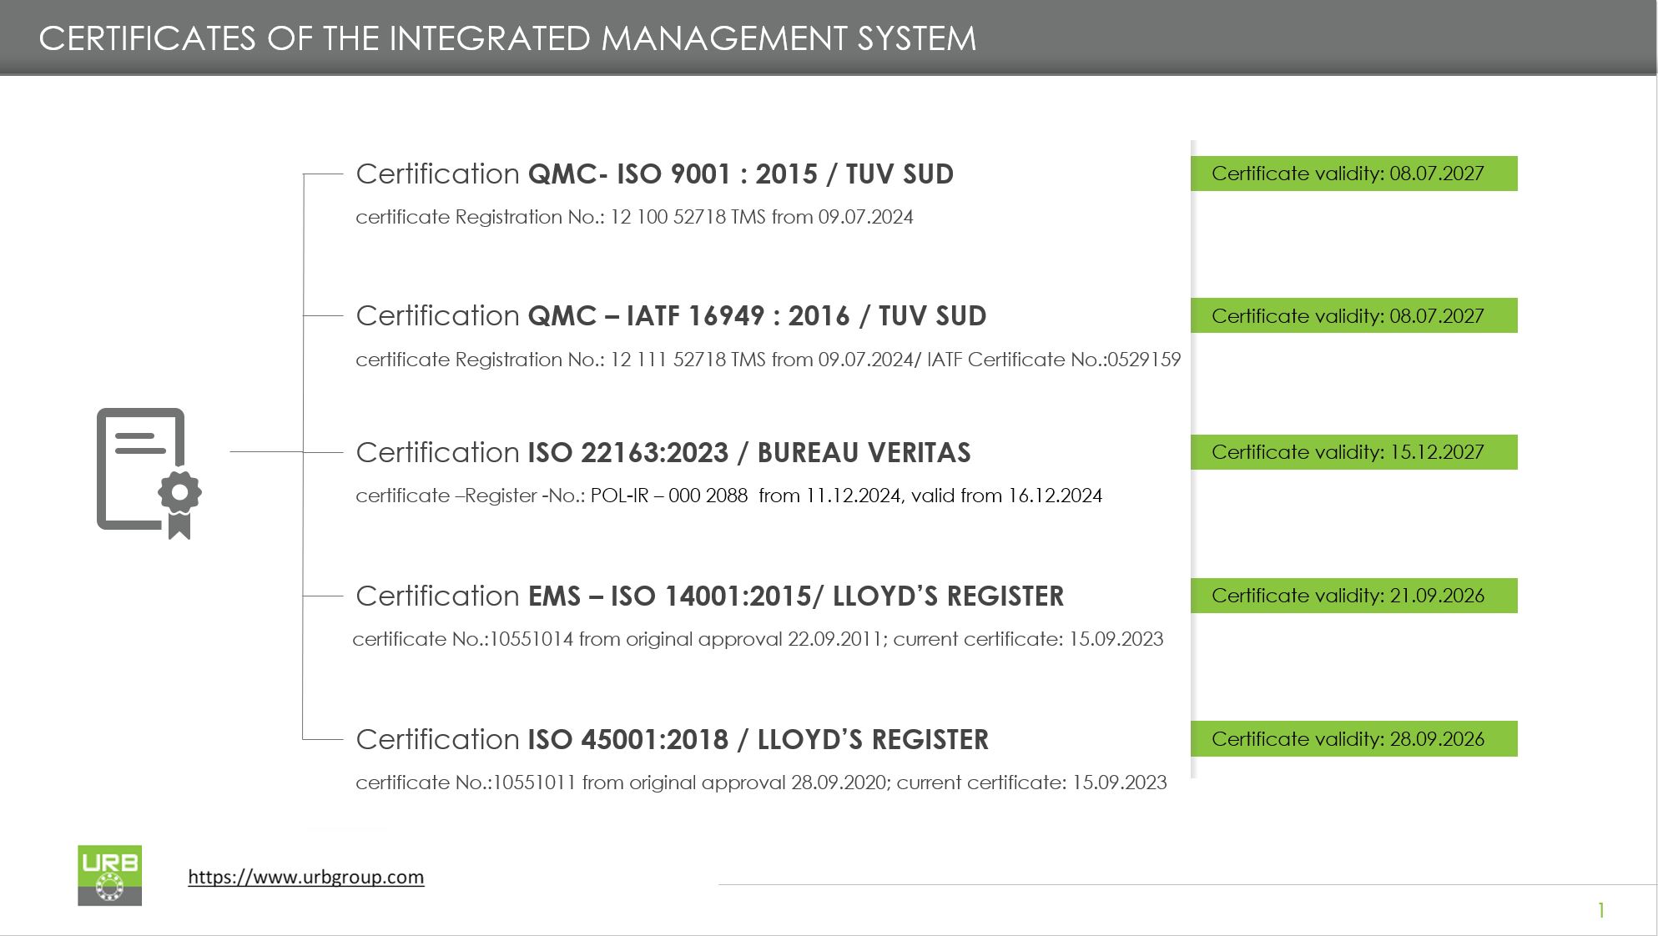Image resolution: width=1658 pixels, height=936 pixels.
Task: Click the slide title header bar
Action: point(829,38)
